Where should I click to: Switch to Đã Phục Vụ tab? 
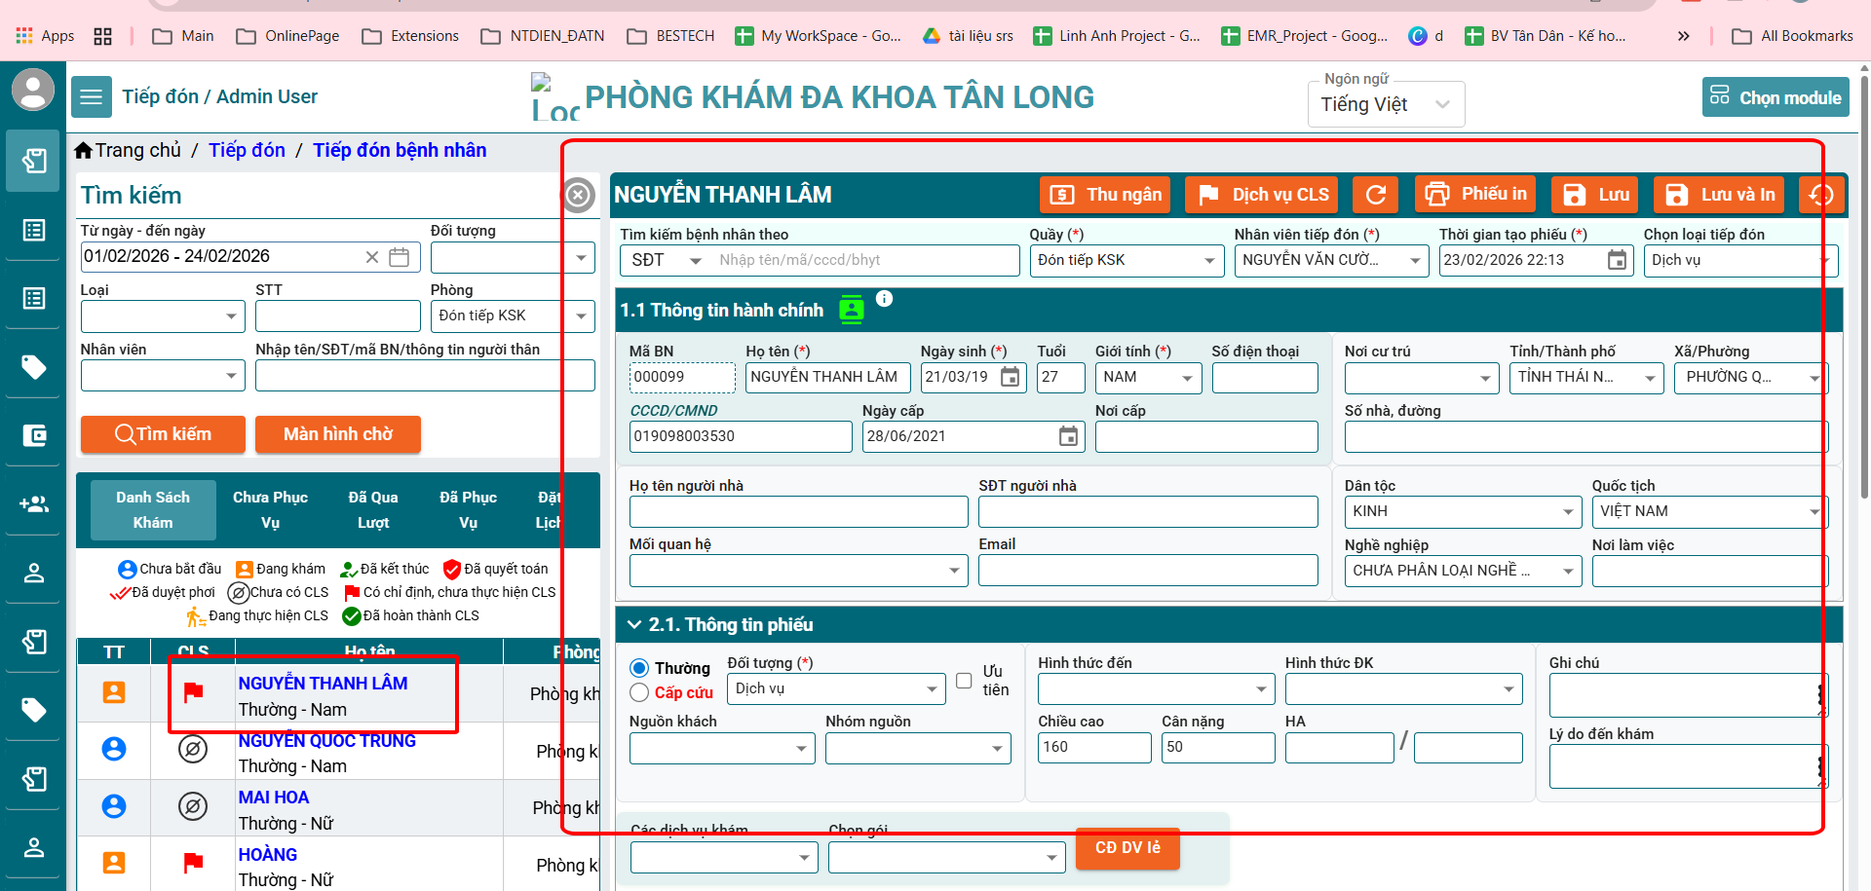click(468, 510)
